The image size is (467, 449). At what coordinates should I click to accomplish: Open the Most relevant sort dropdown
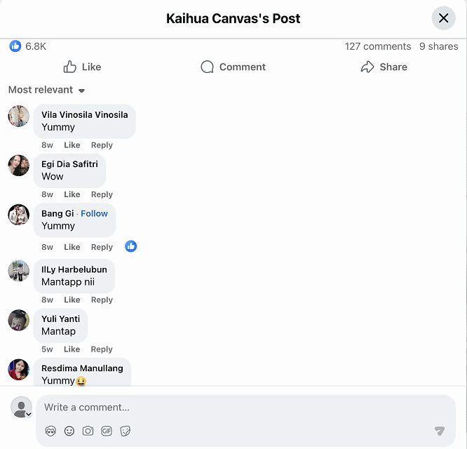tap(46, 90)
